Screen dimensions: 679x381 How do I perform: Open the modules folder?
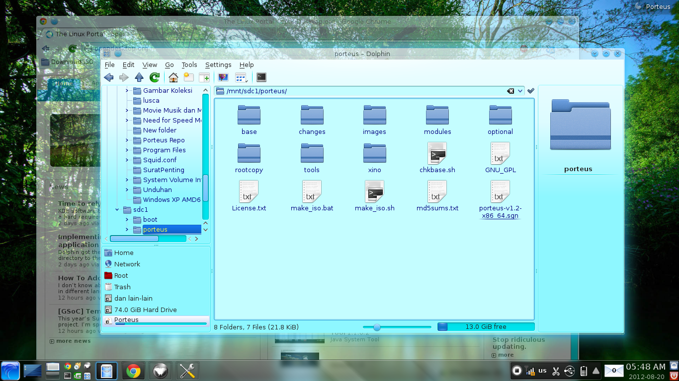click(x=437, y=120)
